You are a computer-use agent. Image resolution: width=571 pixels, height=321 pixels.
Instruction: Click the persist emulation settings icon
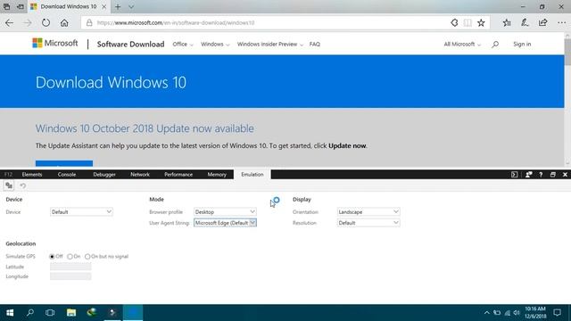click(9, 185)
